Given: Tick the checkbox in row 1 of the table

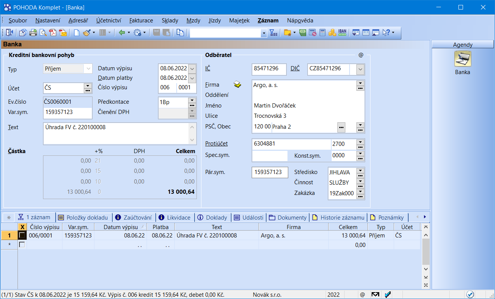Looking at the screenshot, I should click(x=22, y=236).
